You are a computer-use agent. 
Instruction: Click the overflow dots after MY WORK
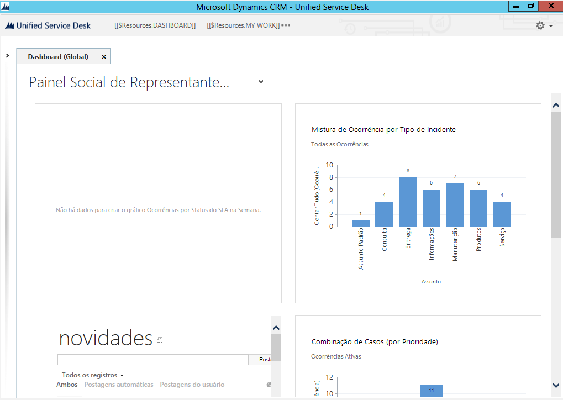point(286,25)
